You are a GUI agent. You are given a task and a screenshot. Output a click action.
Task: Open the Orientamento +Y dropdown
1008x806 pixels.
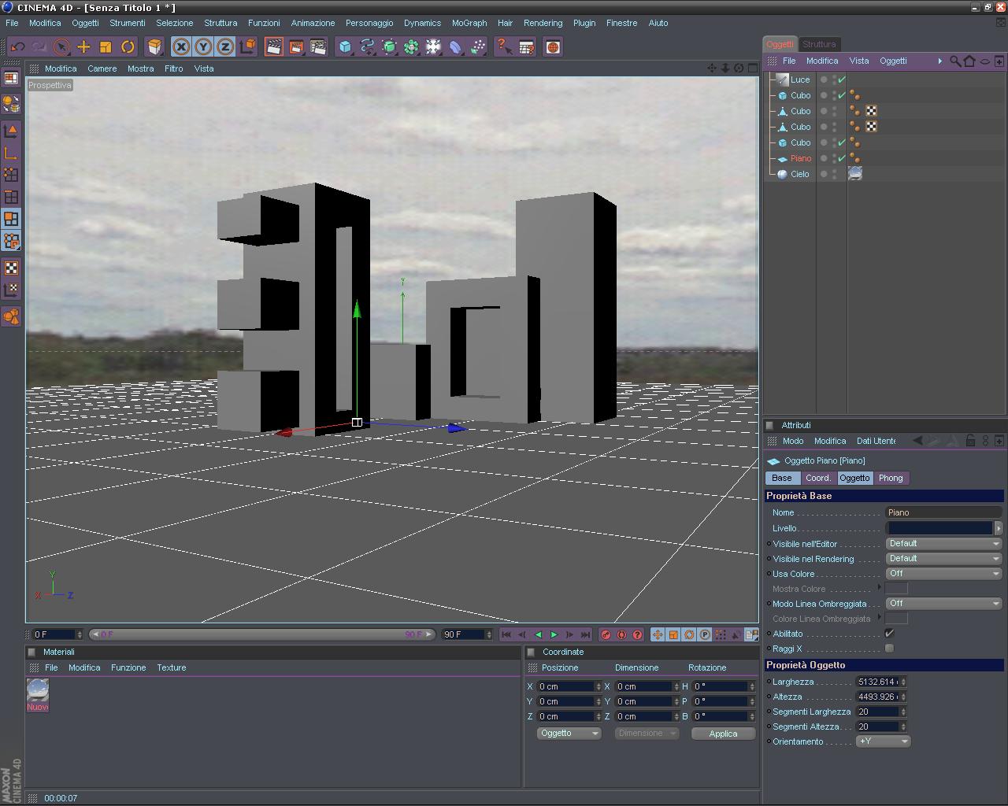point(883,741)
